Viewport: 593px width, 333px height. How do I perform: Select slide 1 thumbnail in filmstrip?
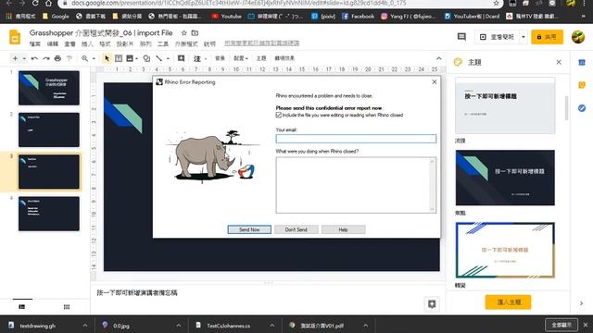coord(49,88)
